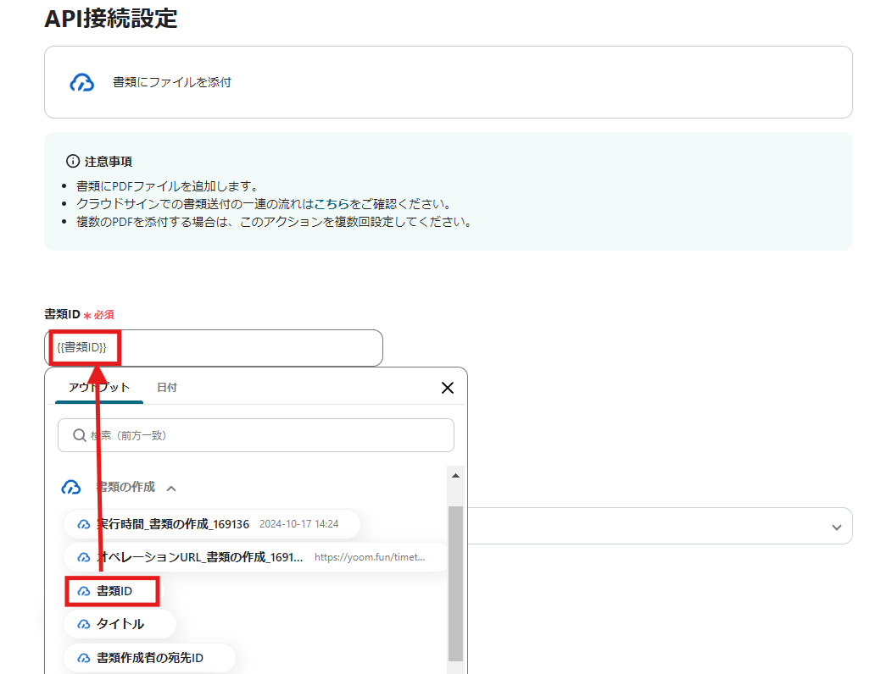Select the 書類ID output value
Viewport: 875px width, 674px height.
tap(112, 592)
